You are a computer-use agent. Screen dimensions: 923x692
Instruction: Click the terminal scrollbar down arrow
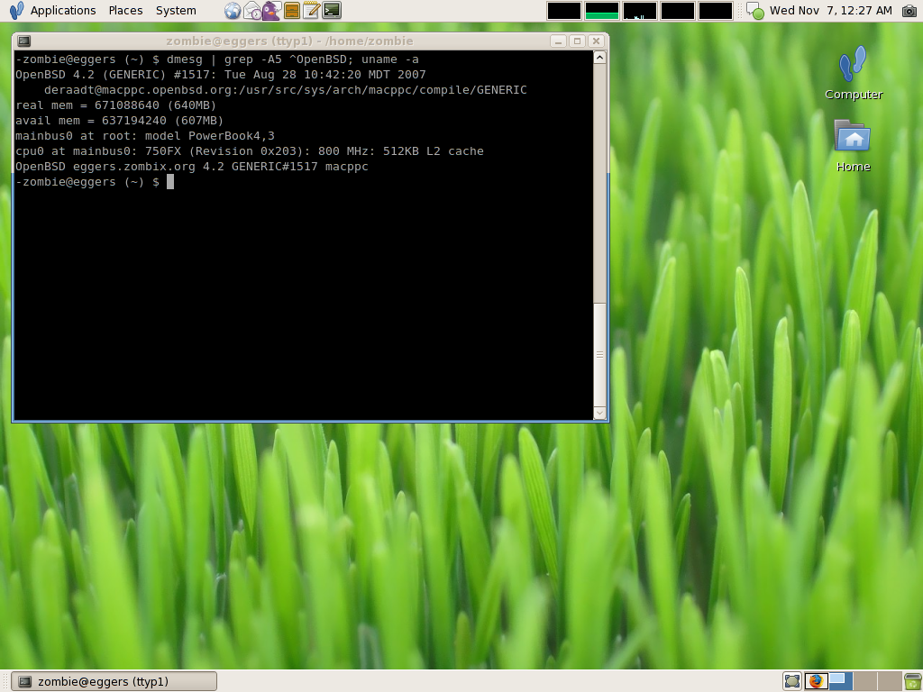point(599,413)
